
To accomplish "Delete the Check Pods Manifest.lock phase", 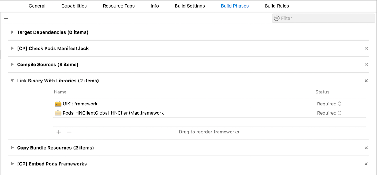I will [x=366, y=49].
